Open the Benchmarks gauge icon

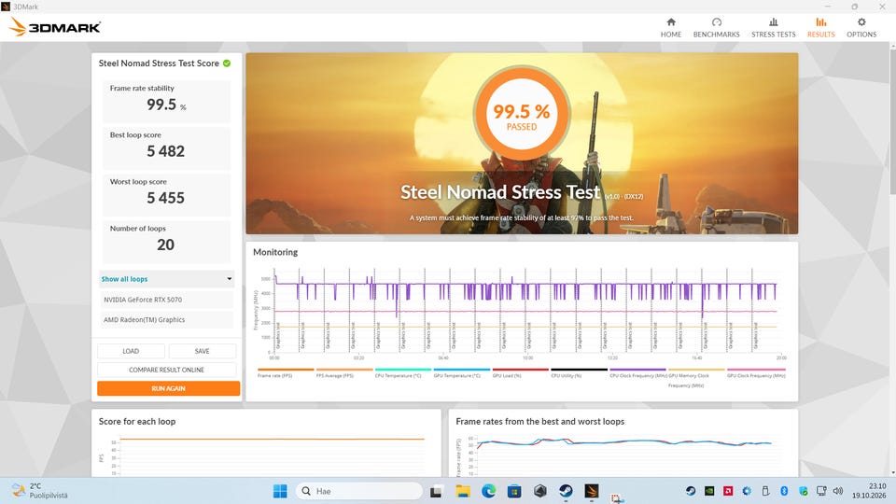point(716,22)
